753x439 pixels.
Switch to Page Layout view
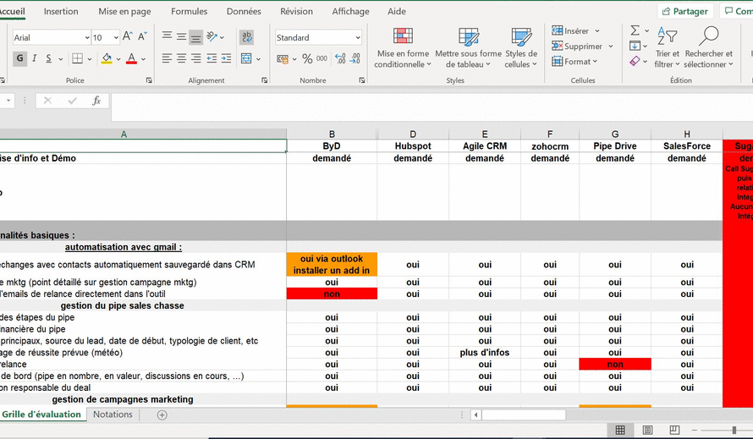tap(647, 430)
